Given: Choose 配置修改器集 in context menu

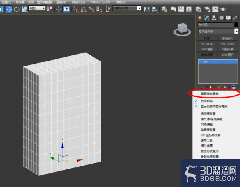Looking at the screenshot, I should (x=216, y=94).
